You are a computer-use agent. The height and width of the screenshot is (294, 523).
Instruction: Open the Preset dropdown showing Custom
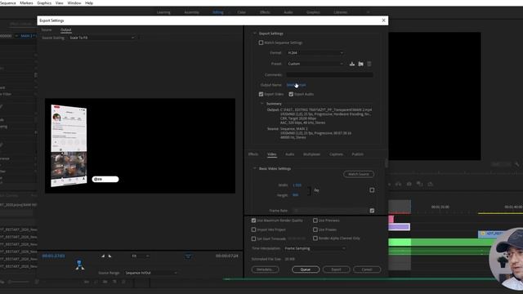pyautogui.click(x=315, y=64)
